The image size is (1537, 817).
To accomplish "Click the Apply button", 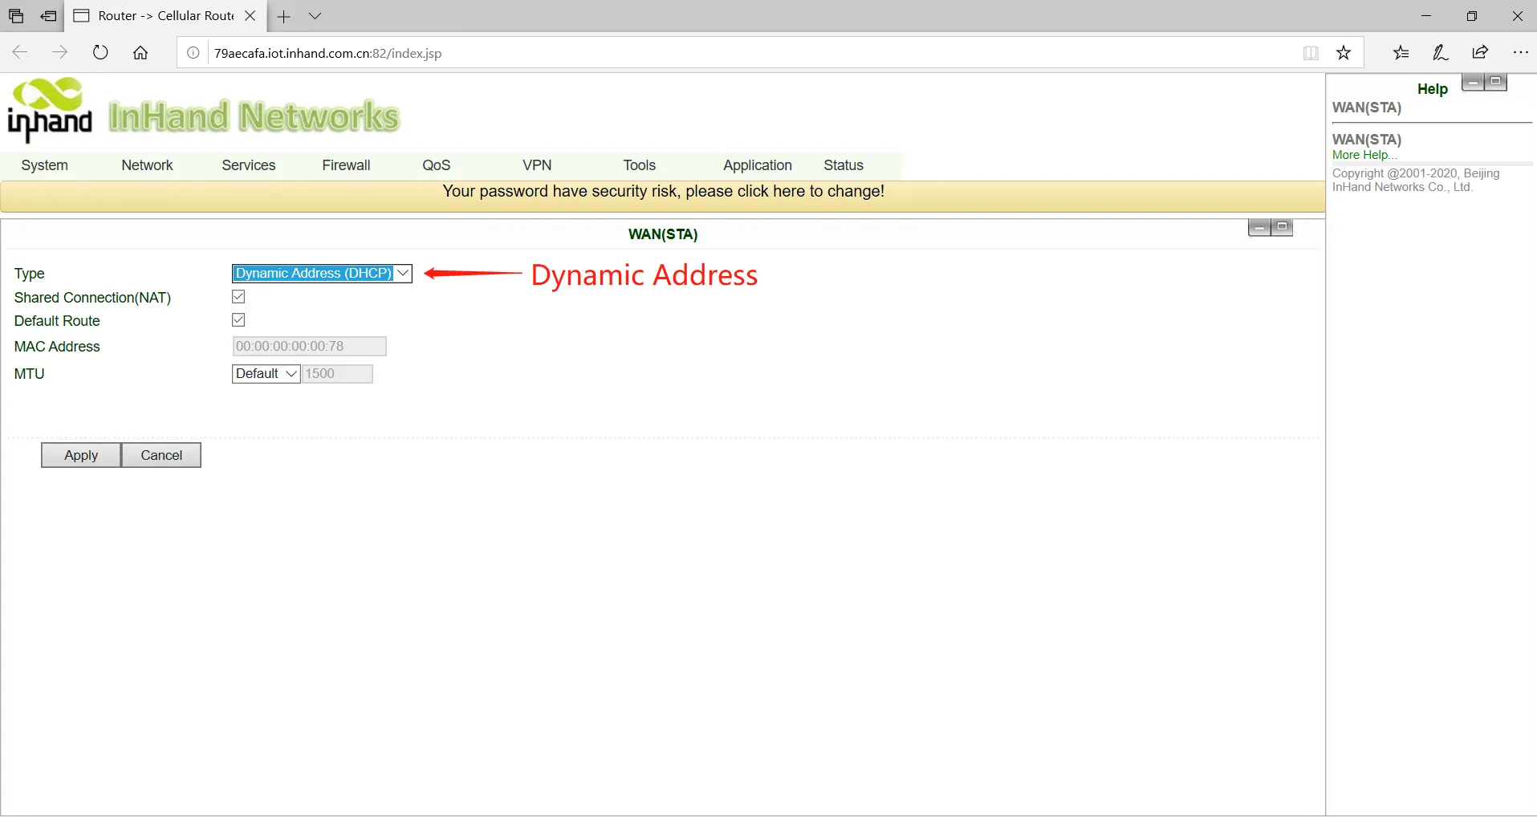I will 81,455.
